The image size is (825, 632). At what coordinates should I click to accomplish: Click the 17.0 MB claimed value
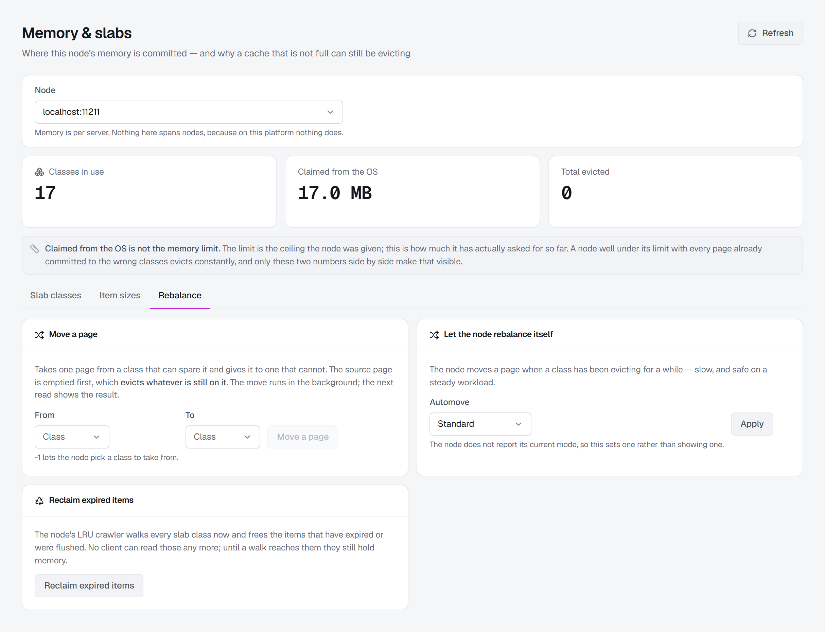click(x=334, y=193)
